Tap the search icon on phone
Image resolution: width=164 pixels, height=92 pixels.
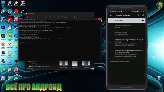point(139,15)
